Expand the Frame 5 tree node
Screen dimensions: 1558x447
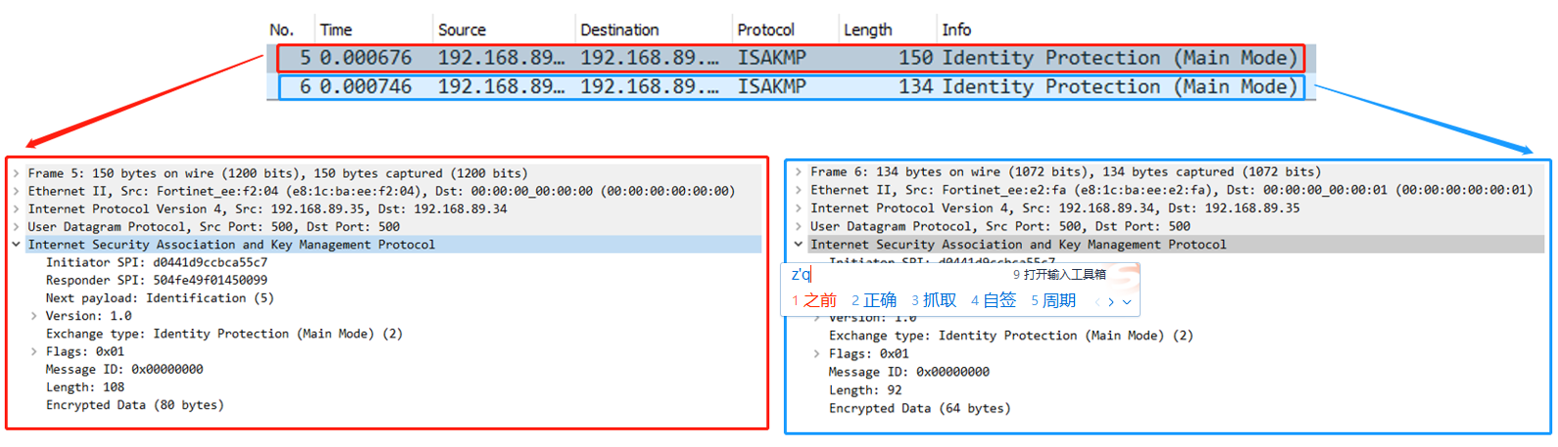pyautogui.click(x=17, y=173)
